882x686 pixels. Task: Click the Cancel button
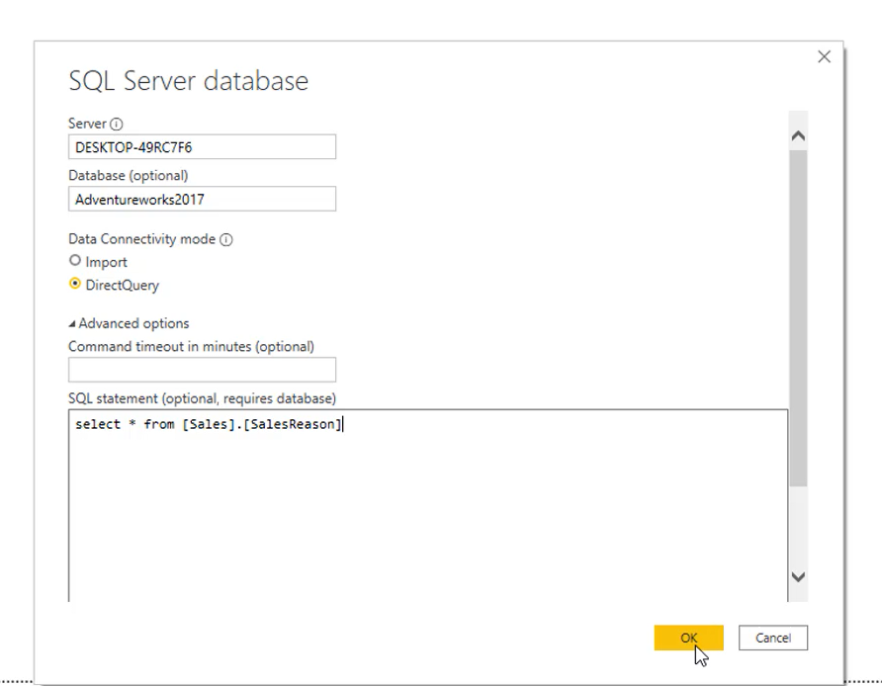(x=773, y=638)
